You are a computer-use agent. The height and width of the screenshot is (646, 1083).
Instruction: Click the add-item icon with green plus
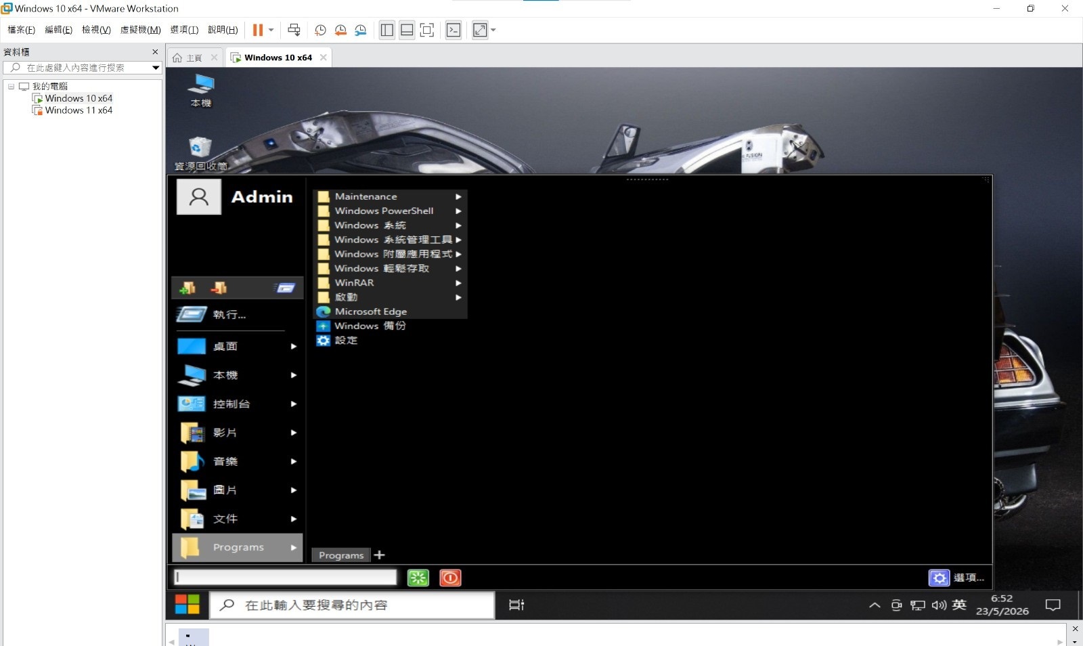tap(187, 288)
